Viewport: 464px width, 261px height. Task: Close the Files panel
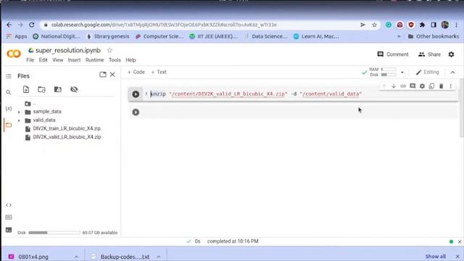click(112, 75)
